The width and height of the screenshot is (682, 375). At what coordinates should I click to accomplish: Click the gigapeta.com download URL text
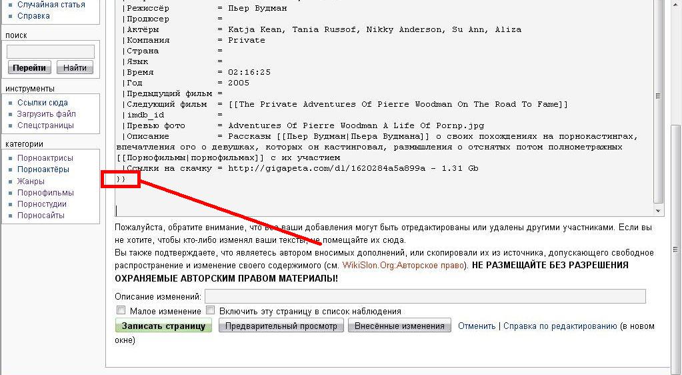pos(327,169)
